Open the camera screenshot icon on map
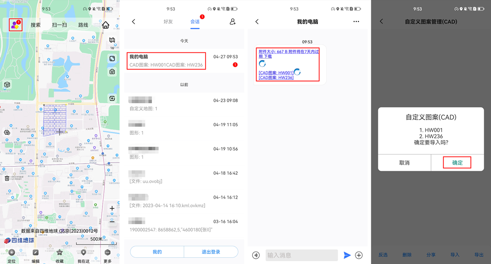This screenshot has height=264, width=491. 112,72
